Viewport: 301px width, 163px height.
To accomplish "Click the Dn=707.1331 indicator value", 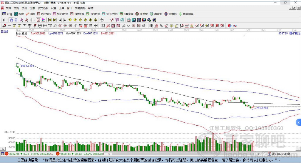I will pyautogui.click(x=91, y=33).
